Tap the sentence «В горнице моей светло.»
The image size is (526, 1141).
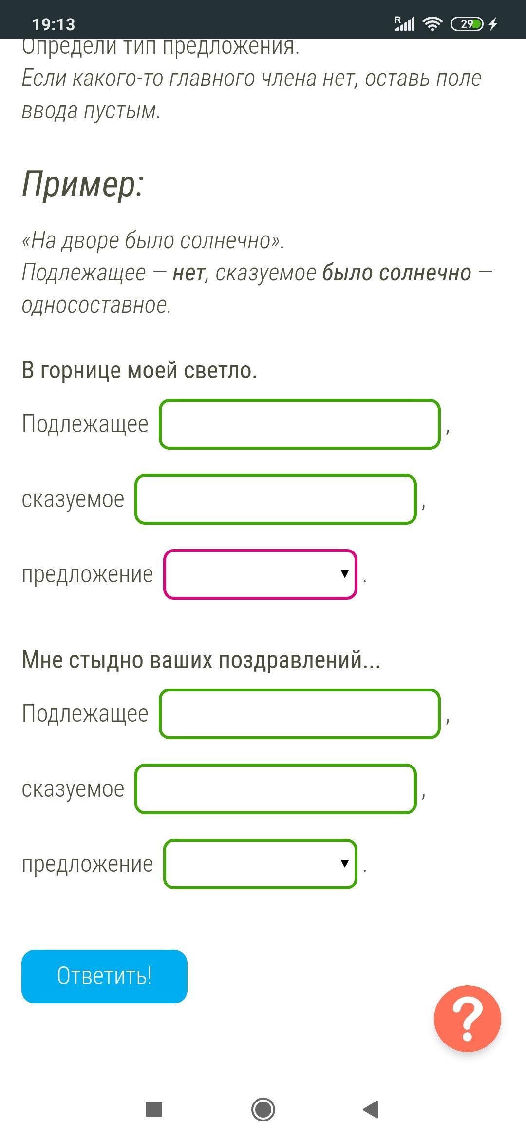click(x=139, y=371)
